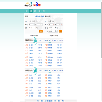Click the Baidu paw logo
The height and width of the screenshot is (102, 102).
(37, 4)
